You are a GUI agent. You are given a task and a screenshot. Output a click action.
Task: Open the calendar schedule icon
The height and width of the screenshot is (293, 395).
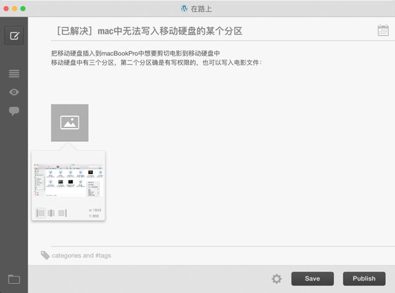point(383,31)
